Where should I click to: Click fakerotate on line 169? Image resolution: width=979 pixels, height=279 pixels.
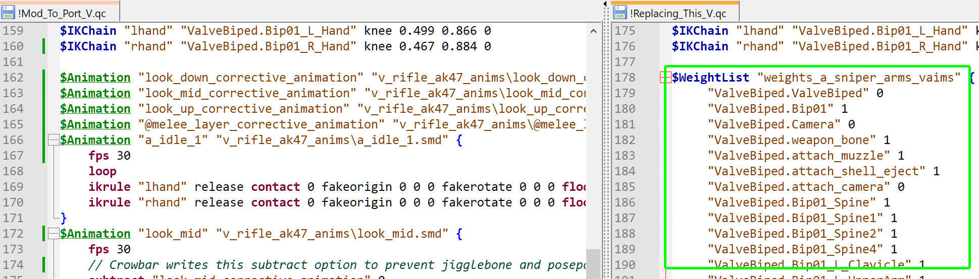[477, 187]
